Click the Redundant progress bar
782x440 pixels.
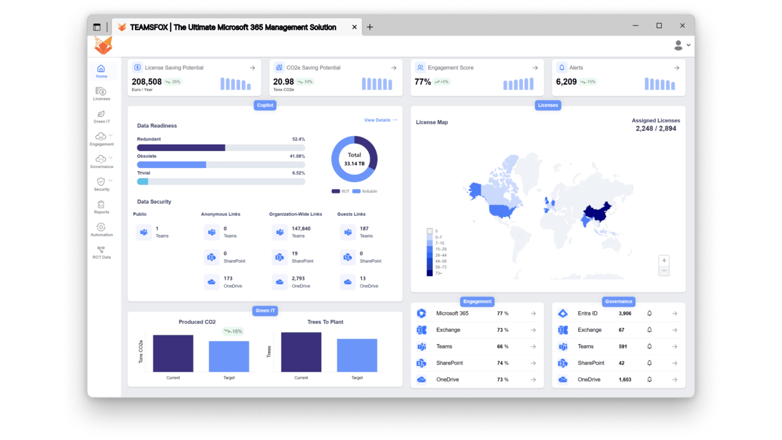(x=221, y=148)
